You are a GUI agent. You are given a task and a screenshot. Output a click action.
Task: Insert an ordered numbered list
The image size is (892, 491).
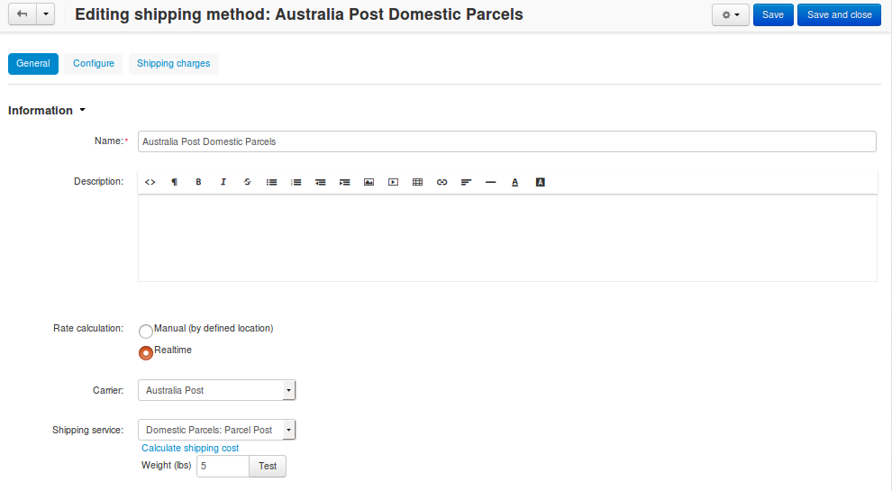(296, 182)
